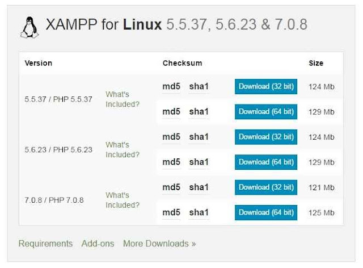Viewport: 363px width, 268px height.
Task: View sha1 checksum for 5.6.23 32 bit
Action: (x=199, y=137)
